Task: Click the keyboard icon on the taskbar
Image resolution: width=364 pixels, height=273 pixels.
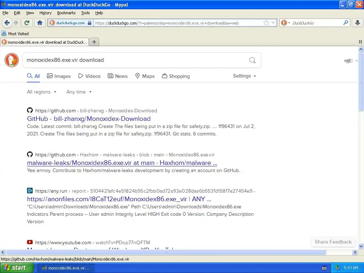Action: pos(324,268)
